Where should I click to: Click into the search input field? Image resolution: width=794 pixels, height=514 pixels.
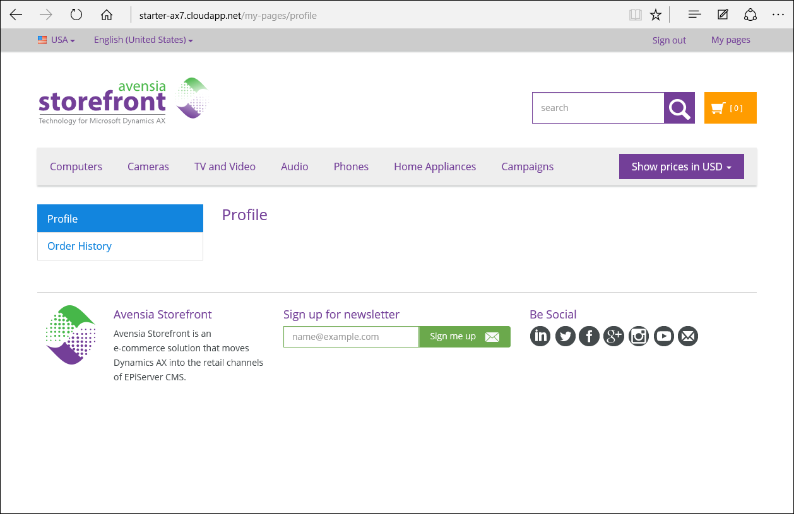[598, 108]
